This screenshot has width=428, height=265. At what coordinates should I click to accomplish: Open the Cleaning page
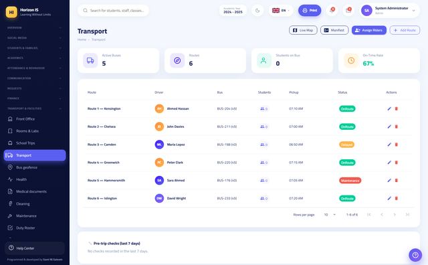click(x=35, y=203)
